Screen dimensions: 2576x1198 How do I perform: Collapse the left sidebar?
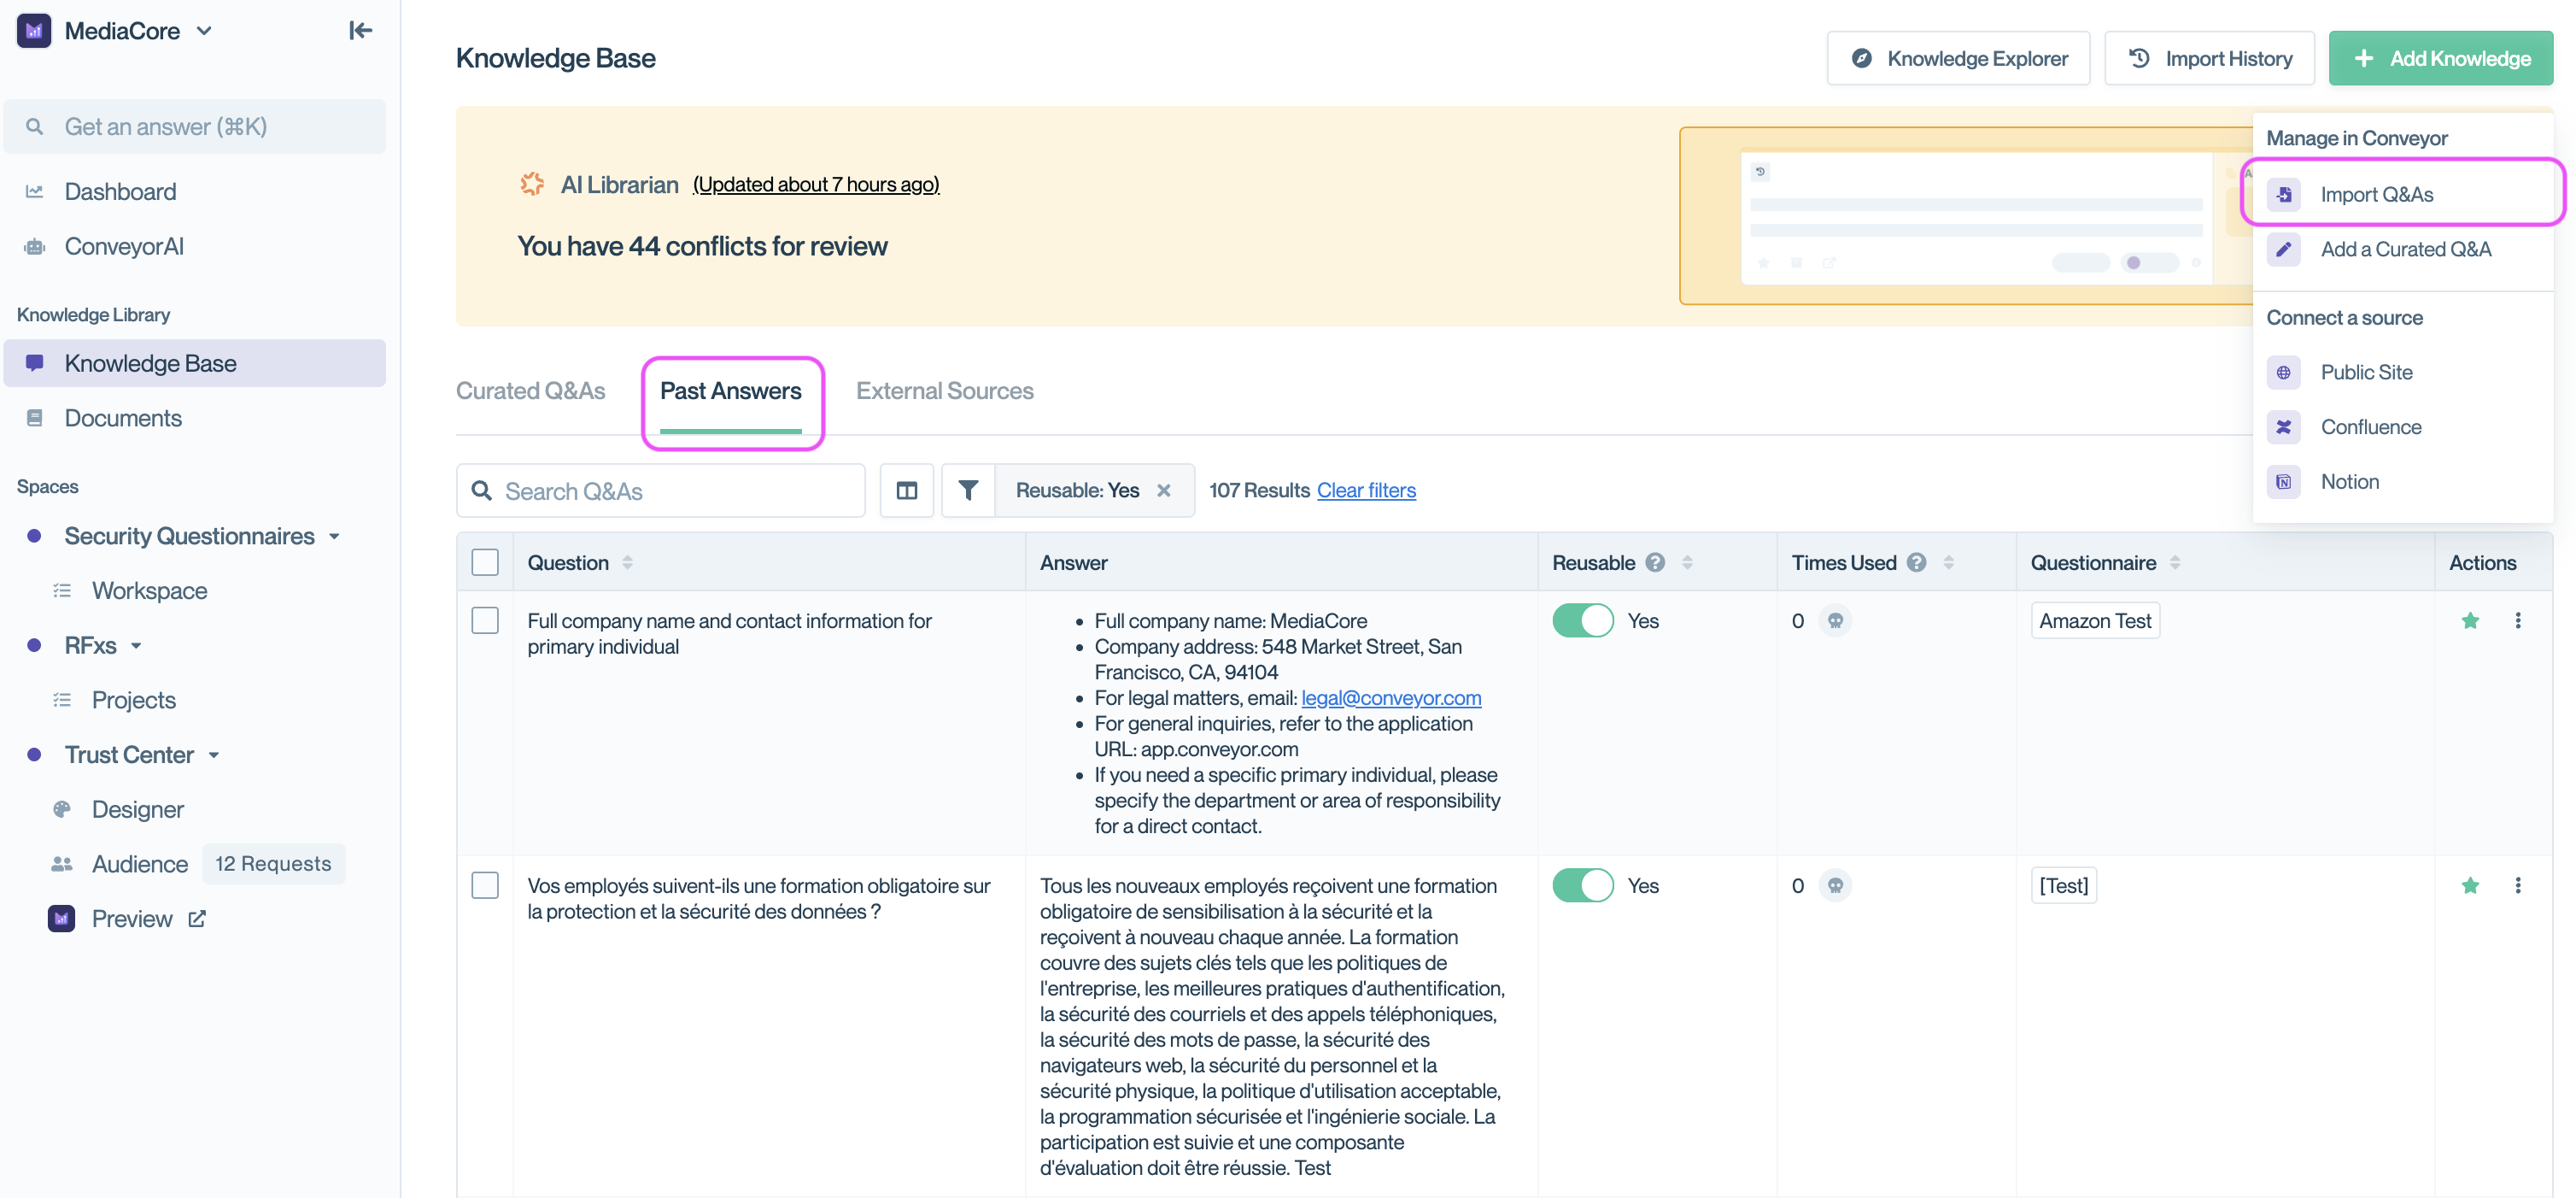[x=360, y=30]
